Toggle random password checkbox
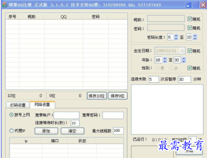 [189, 28]
